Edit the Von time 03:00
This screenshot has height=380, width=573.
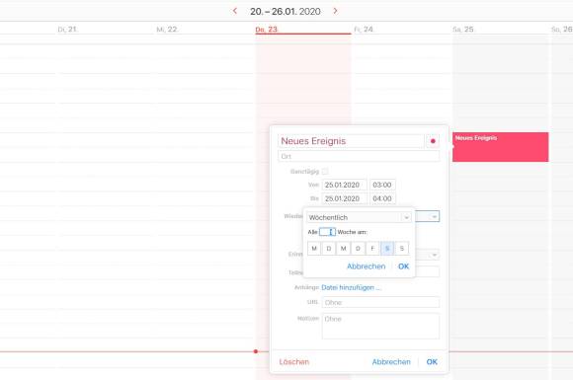point(382,186)
